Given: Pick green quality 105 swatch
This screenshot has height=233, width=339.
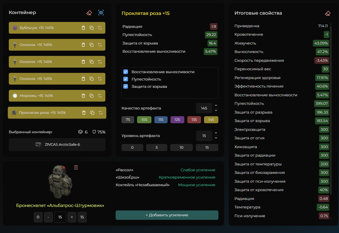Looking at the screenshot, I should [x=144, y=120].
